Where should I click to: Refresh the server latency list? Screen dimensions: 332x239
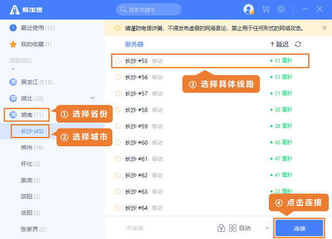pos(298,44)
